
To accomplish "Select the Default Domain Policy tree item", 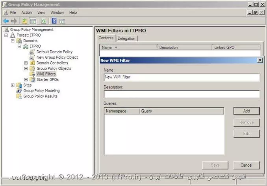I will pyautogui.click(x=54, y=52).
